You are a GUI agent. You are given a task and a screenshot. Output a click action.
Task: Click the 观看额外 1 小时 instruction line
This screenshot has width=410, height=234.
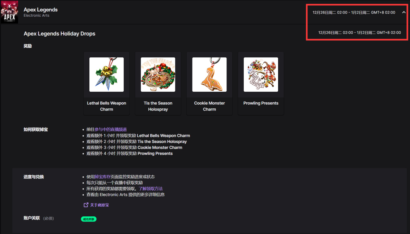tap(138, 136)
